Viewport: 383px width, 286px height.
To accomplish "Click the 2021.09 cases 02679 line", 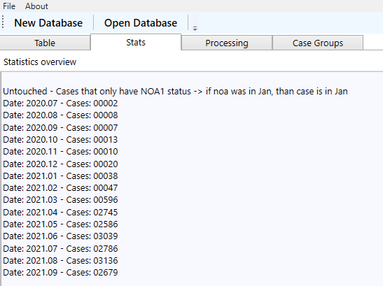I will coord(60,273).
